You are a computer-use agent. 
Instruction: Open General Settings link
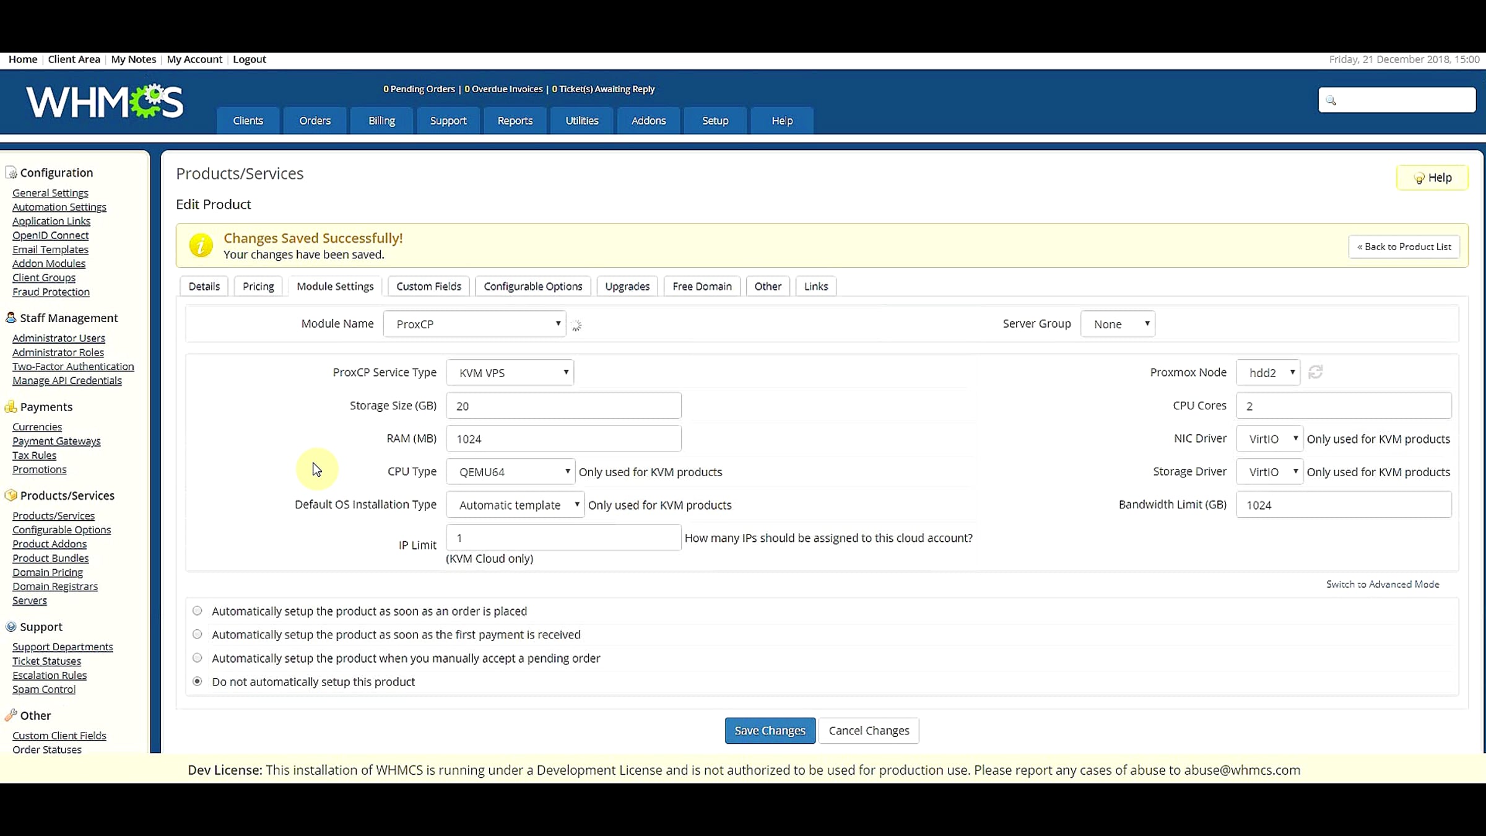pyautogui.click(x=50, y=193)
